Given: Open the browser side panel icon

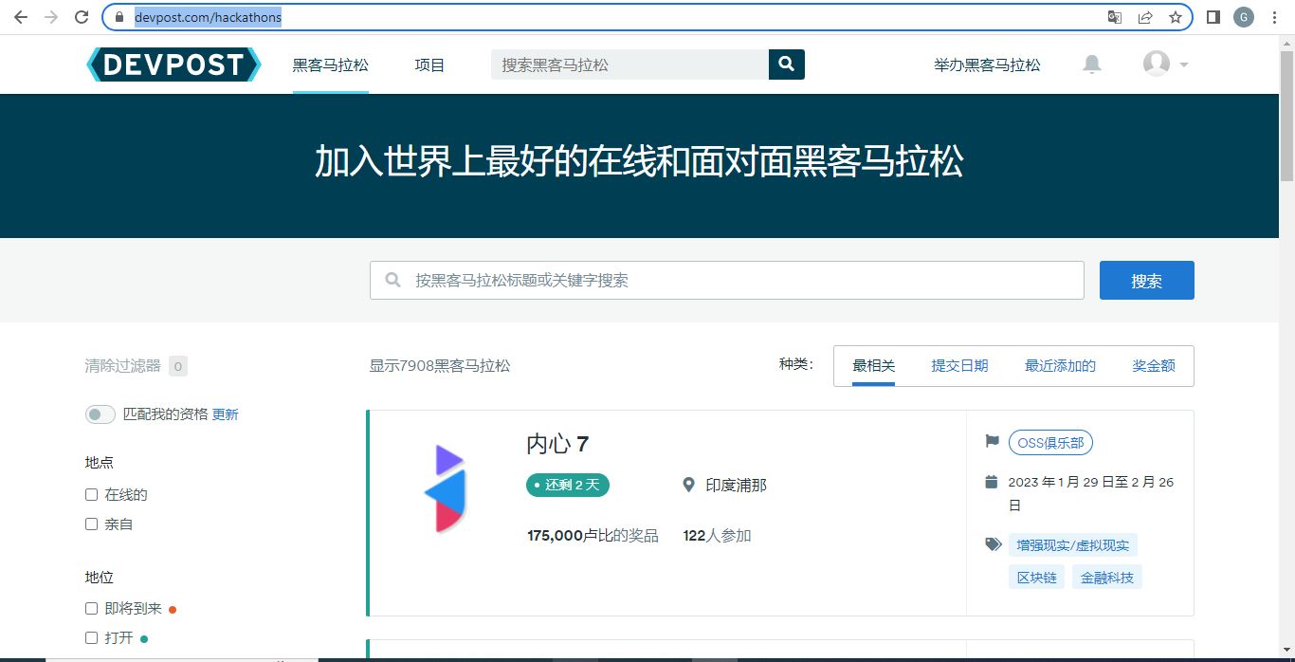Looking at the screenshot, I should coord(1213,17).
